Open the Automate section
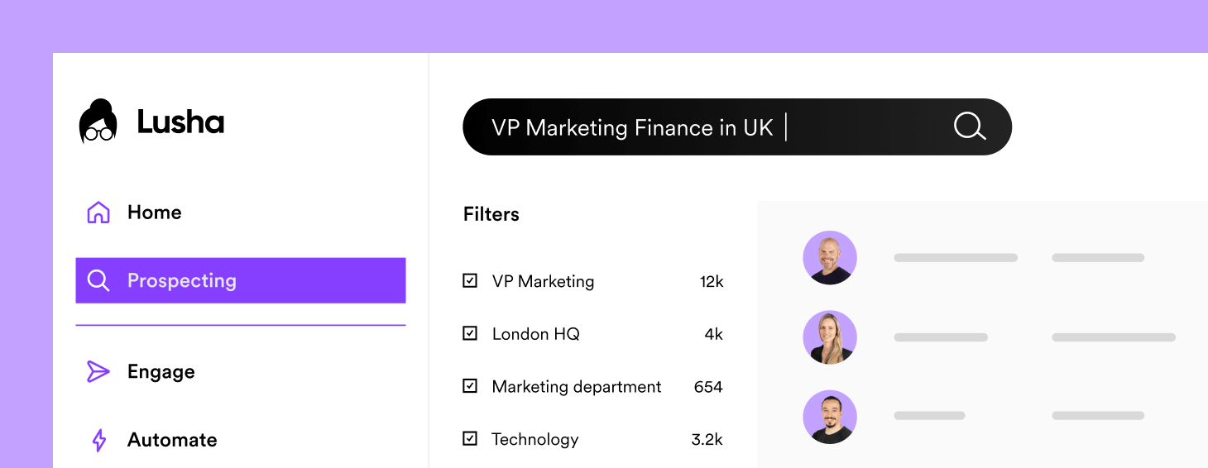Screen dimensions: 1208x468 pos(172,440)
